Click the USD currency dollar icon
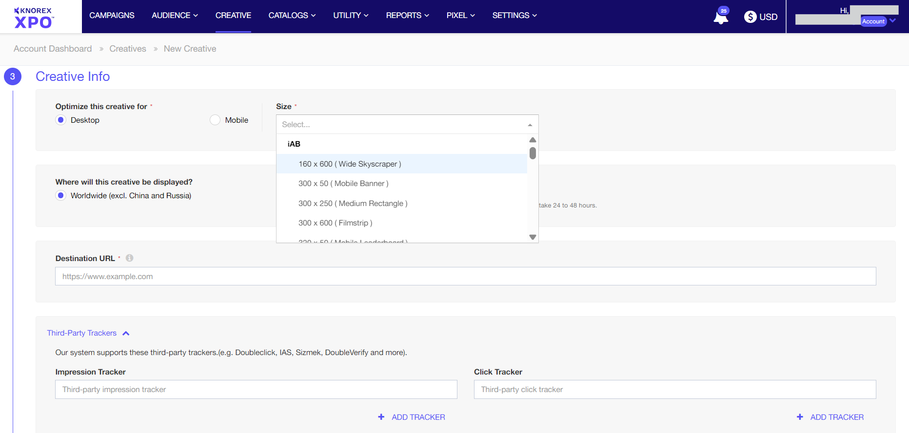This screenshot has width=909, height=433. click(750, 17)
